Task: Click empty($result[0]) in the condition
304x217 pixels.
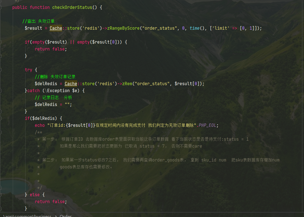Action: (x=99, y=42)
